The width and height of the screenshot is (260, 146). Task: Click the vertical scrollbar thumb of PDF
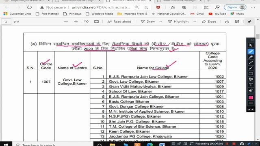tap(258, 36)
